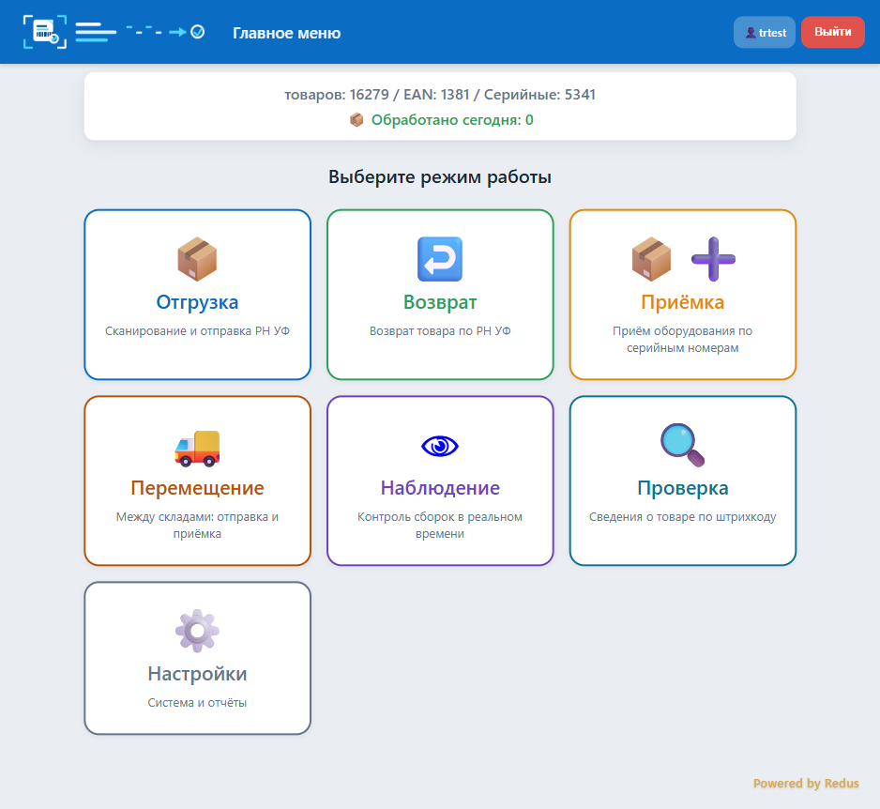Click the delivery truck icon
This screenshot has width=880, height=809.
(197, 448)
